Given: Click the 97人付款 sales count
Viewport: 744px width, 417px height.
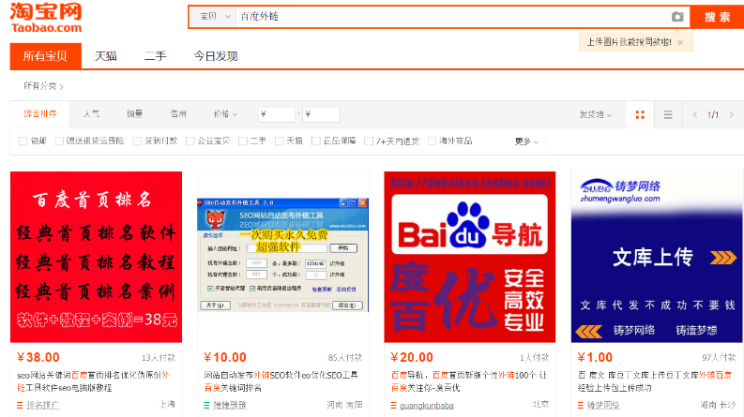Looking at the screenshot, I should pyautogui.click(x=719, y=358).
